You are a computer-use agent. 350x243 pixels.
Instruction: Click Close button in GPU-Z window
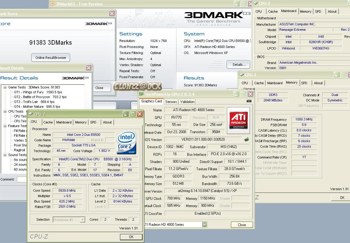click(x=242, y=225)
